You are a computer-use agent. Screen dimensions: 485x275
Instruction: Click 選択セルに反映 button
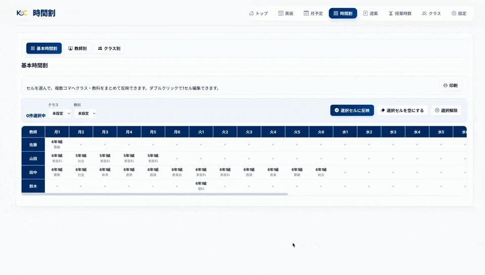coord(352,110)
